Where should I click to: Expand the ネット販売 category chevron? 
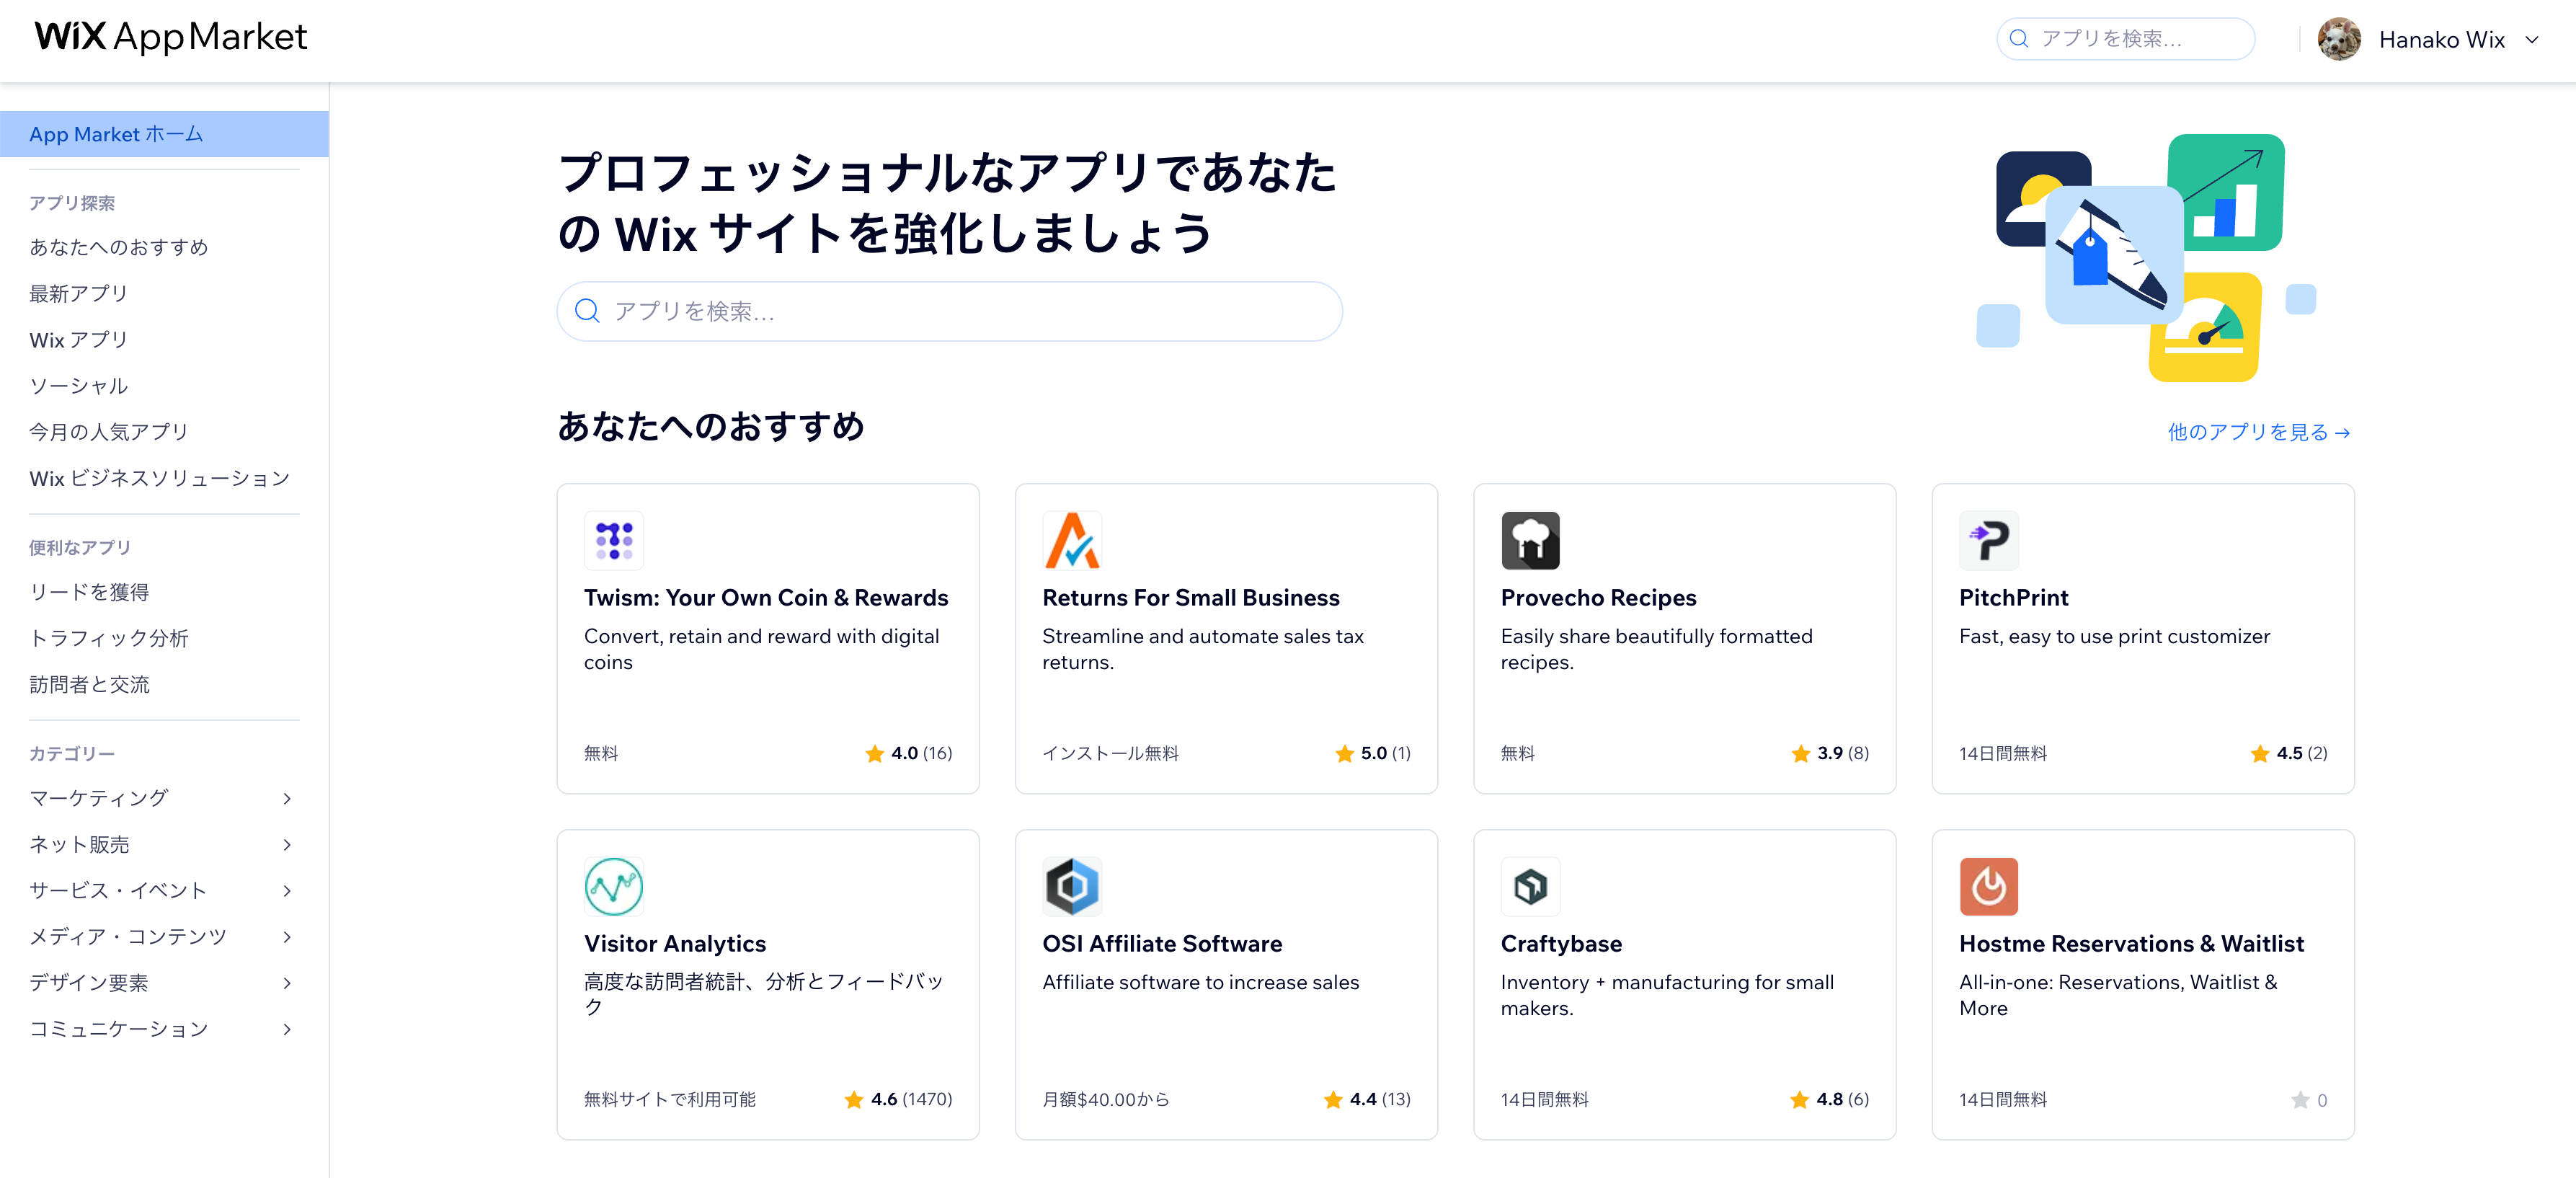287,845
